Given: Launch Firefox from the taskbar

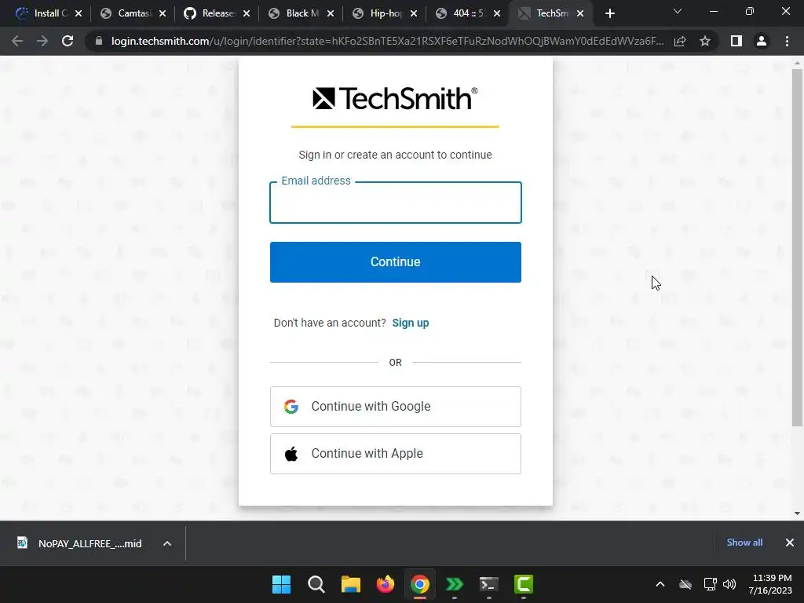Looking at the screenshot, I should 385,584.
